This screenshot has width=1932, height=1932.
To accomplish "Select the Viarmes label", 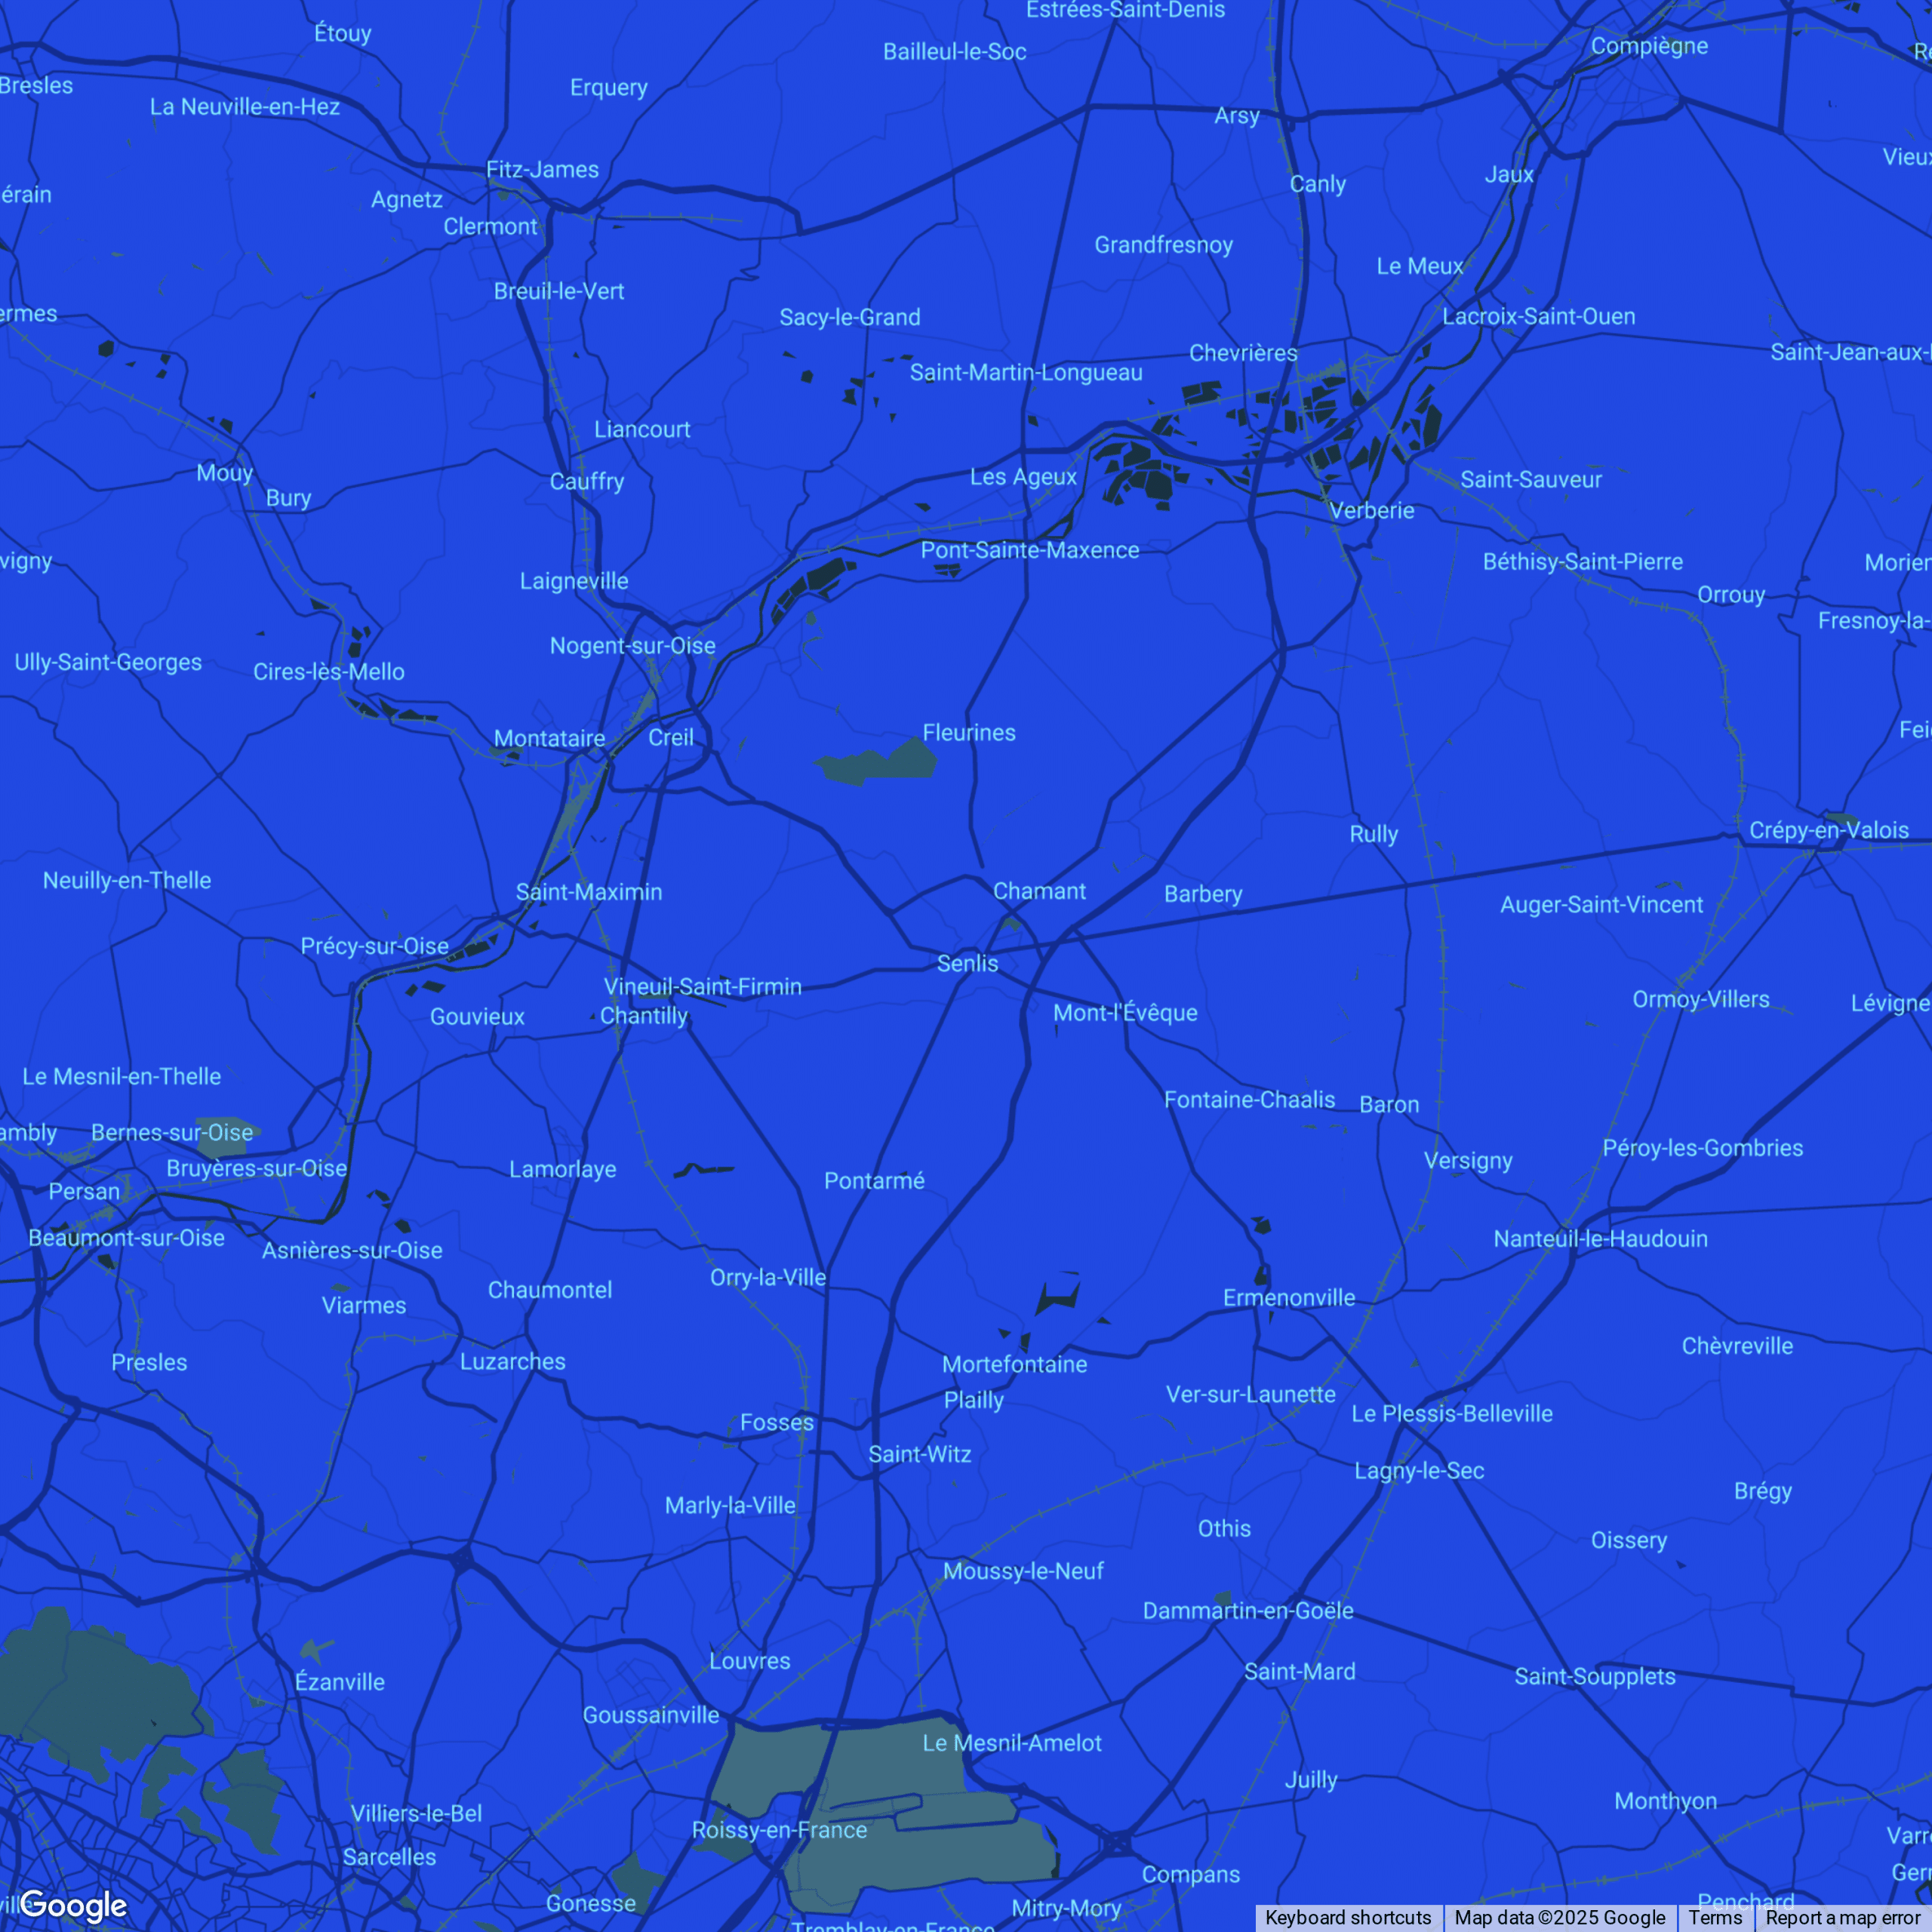I will click(364, 1305).
